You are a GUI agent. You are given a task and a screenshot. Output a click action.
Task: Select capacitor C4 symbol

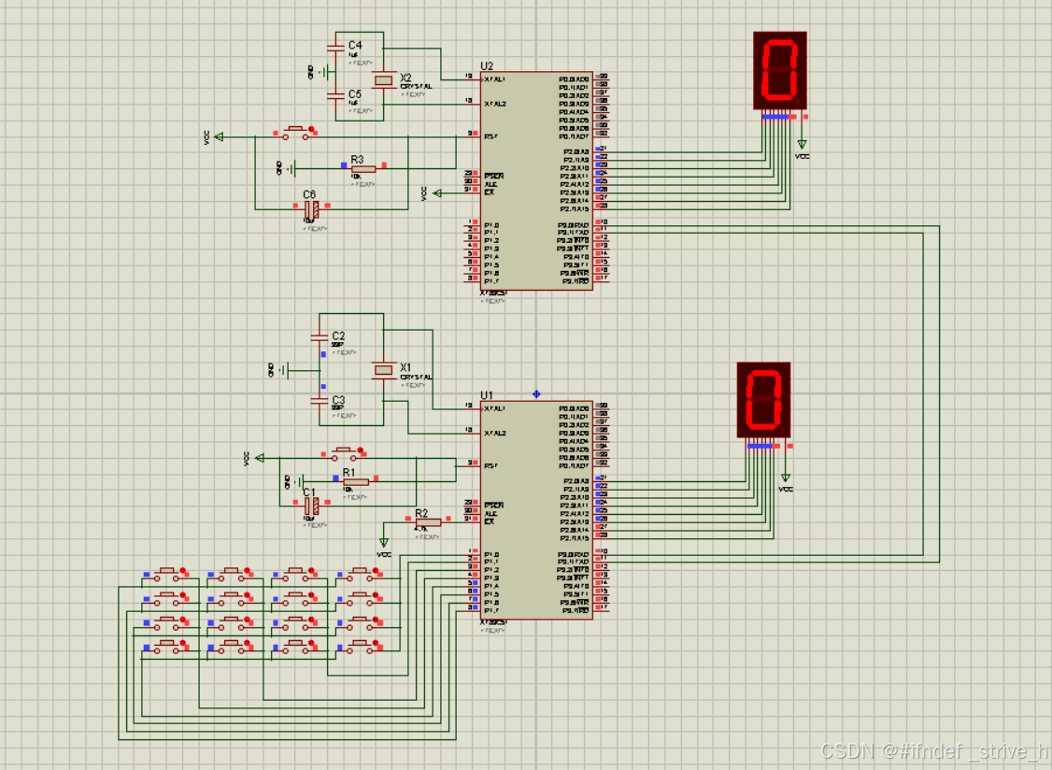pos(335,47)
